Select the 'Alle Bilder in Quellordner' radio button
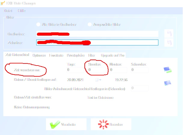The image size is (183, 135). click(x=38, y=25)
